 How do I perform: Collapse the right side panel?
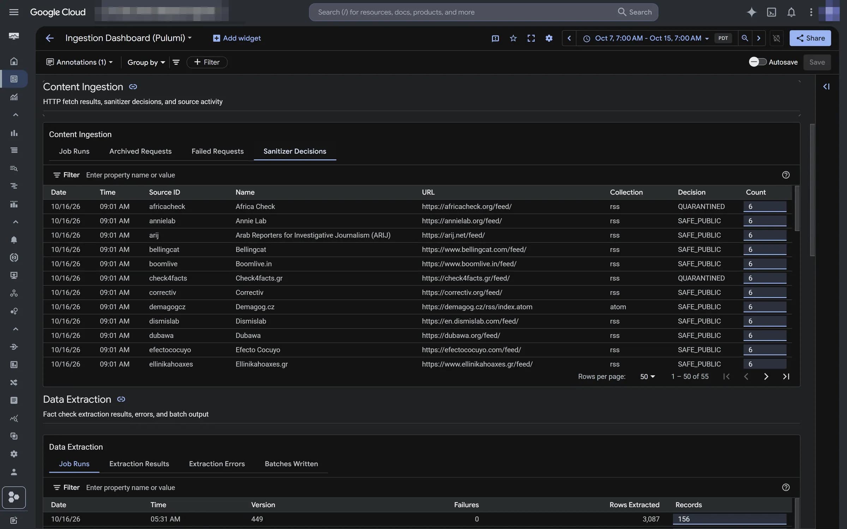click(x=826, y=87)
